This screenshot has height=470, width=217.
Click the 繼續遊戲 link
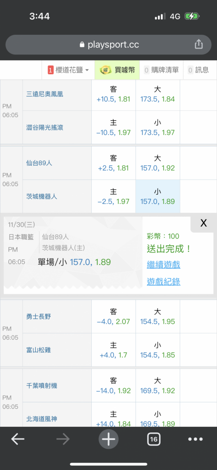pyautogui.click(x=164, y=265)
